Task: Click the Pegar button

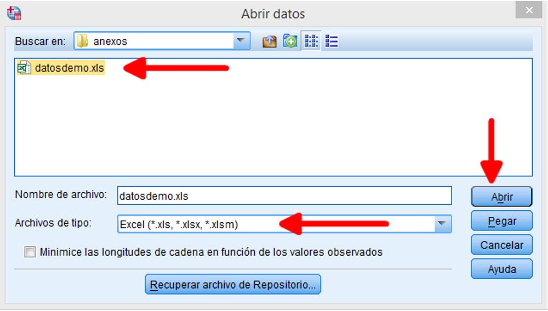Action: click(x=502, y=221)
